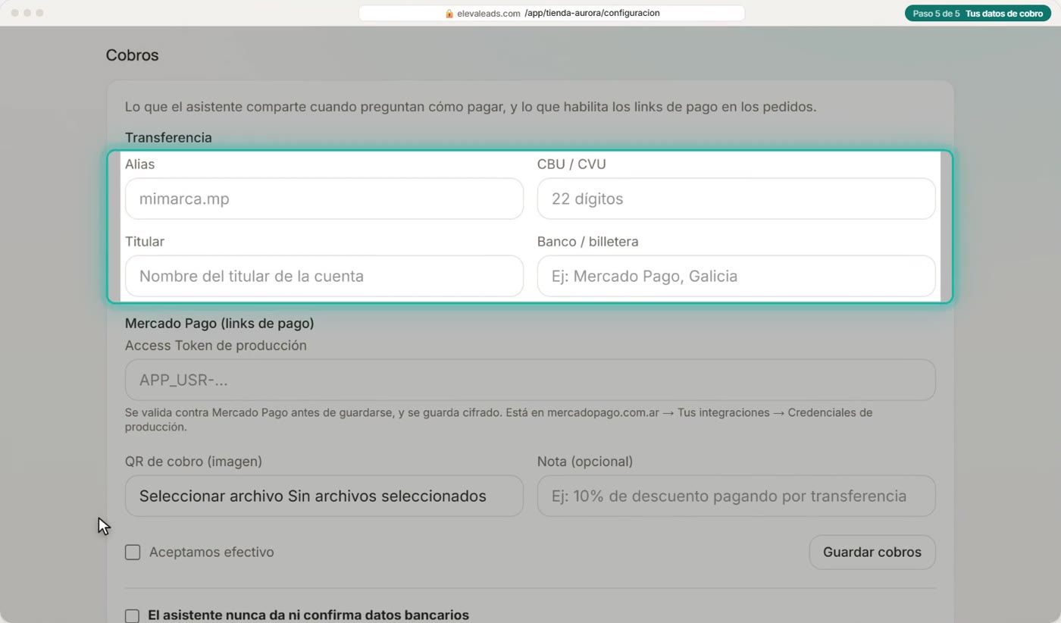Open the QR de cobro file selector

point(324,496)
